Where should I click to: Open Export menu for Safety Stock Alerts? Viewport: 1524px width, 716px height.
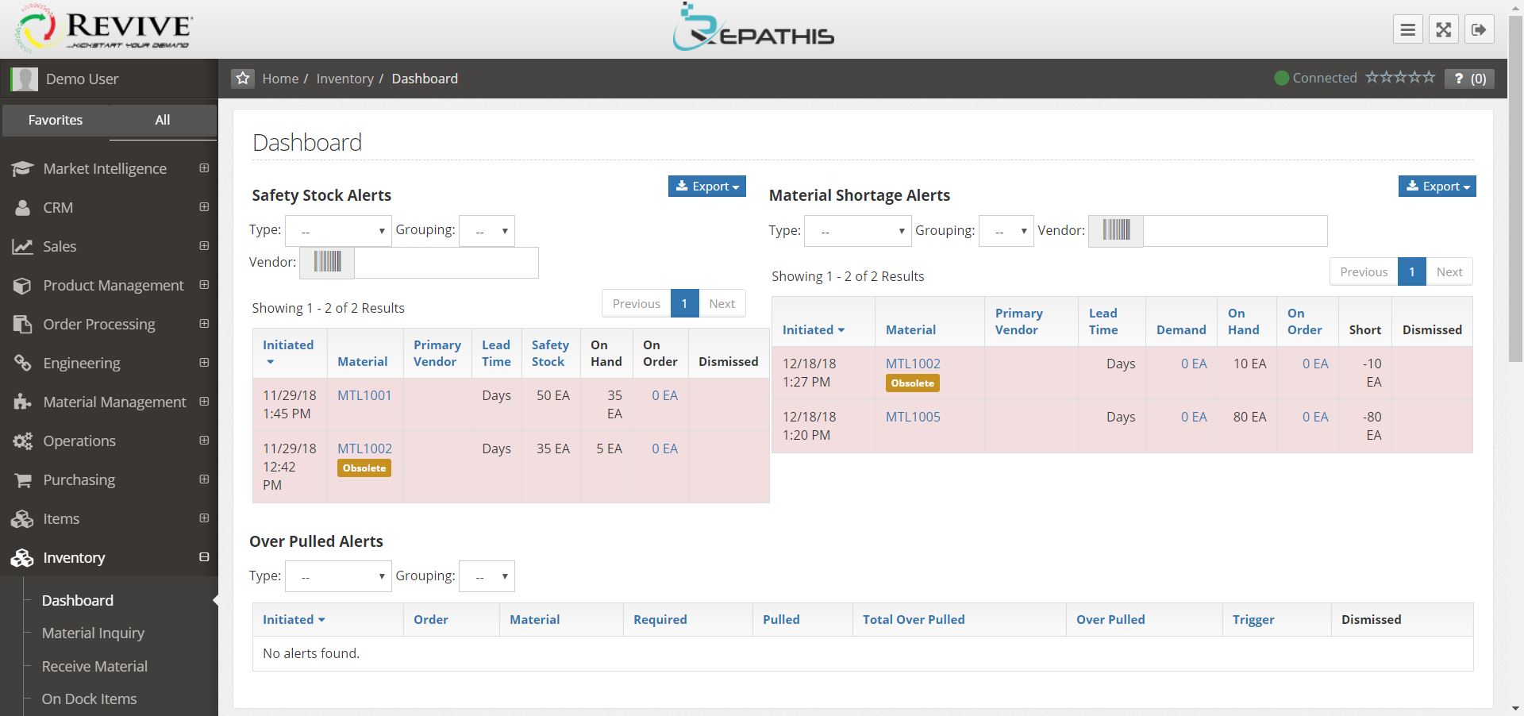pos(706,186)
